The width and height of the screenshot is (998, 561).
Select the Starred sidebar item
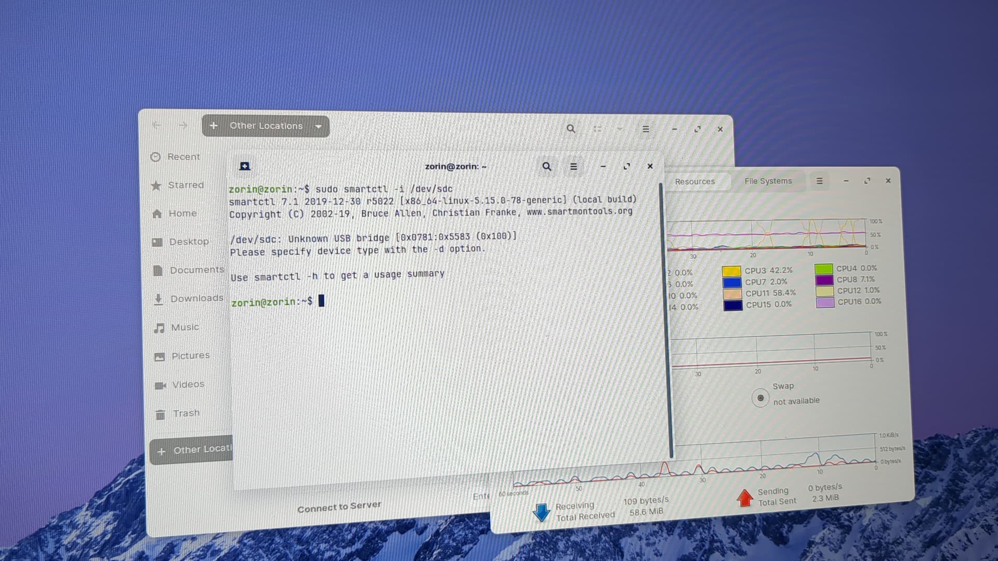pos(186,185)
